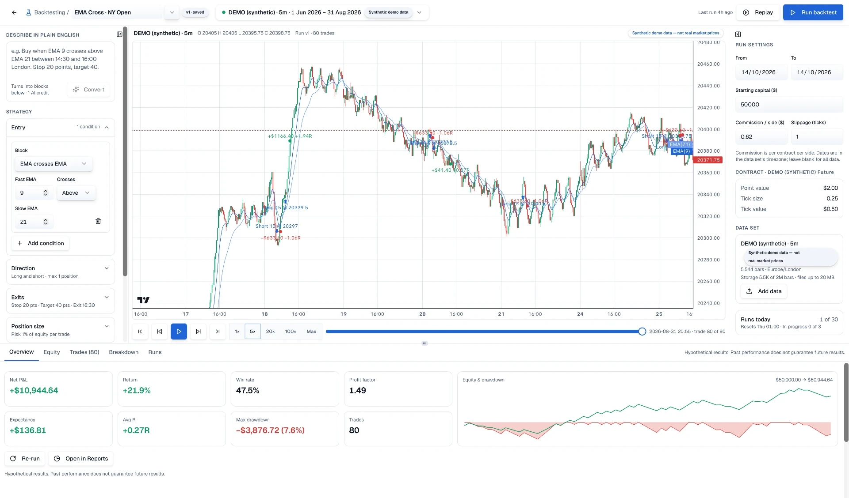The height and width of the screenshot is (498, 849).
Task: Expand the Position size section
Action: pyautogui.click(x=61, y=330)
